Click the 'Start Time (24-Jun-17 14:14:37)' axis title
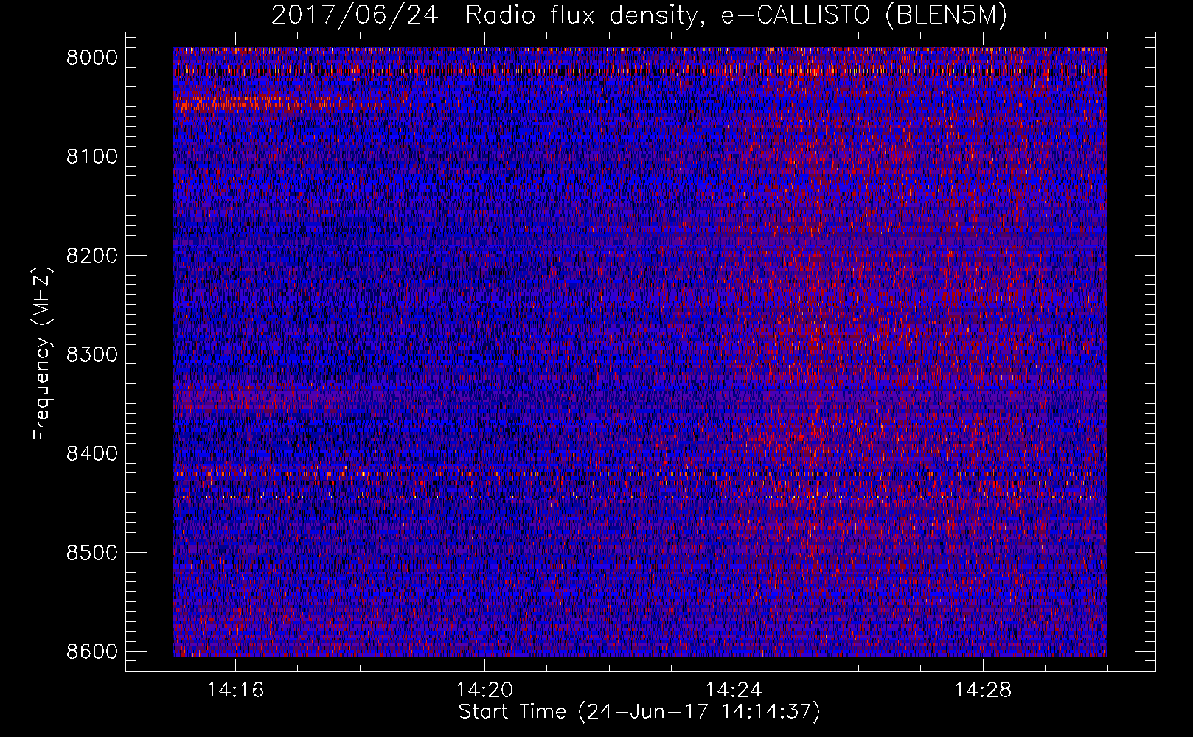This screenshot has width=1193, height=737. pos(639,712)
